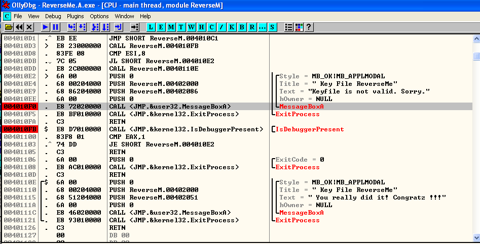Click the Help question mark icon

click(309, 27)
